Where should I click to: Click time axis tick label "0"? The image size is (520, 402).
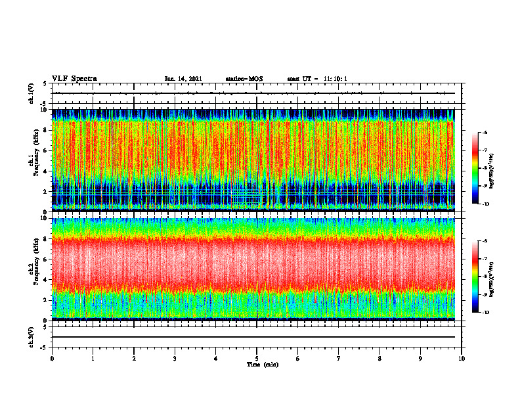(x=52, y=359)
